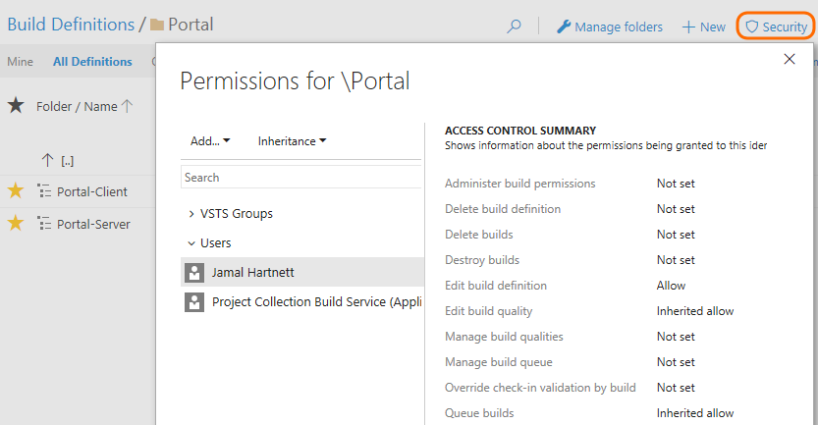Click the Manage build queue label
Screen dimensions: 818x425
coord(498,362)
